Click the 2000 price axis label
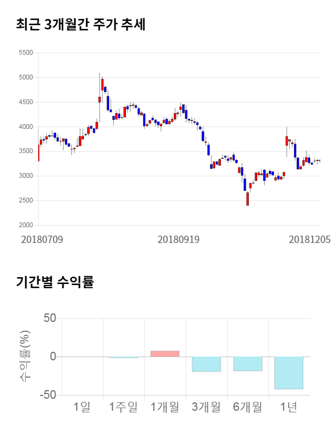Screen dimensions: 336x426 (x=25, y=225)
